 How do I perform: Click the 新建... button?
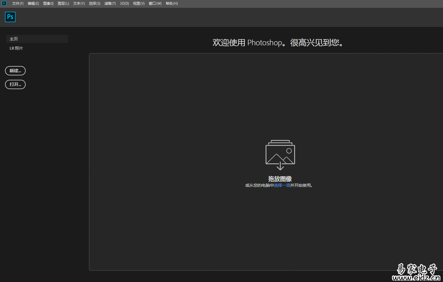pos(15,71)
